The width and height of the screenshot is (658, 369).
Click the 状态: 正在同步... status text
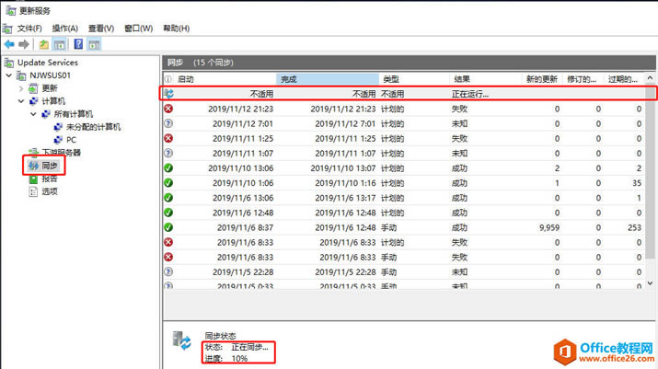[237, 347]
